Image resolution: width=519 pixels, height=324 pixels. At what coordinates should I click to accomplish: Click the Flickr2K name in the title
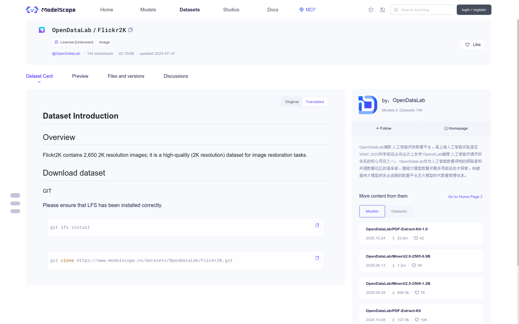(x=112, y=30)
